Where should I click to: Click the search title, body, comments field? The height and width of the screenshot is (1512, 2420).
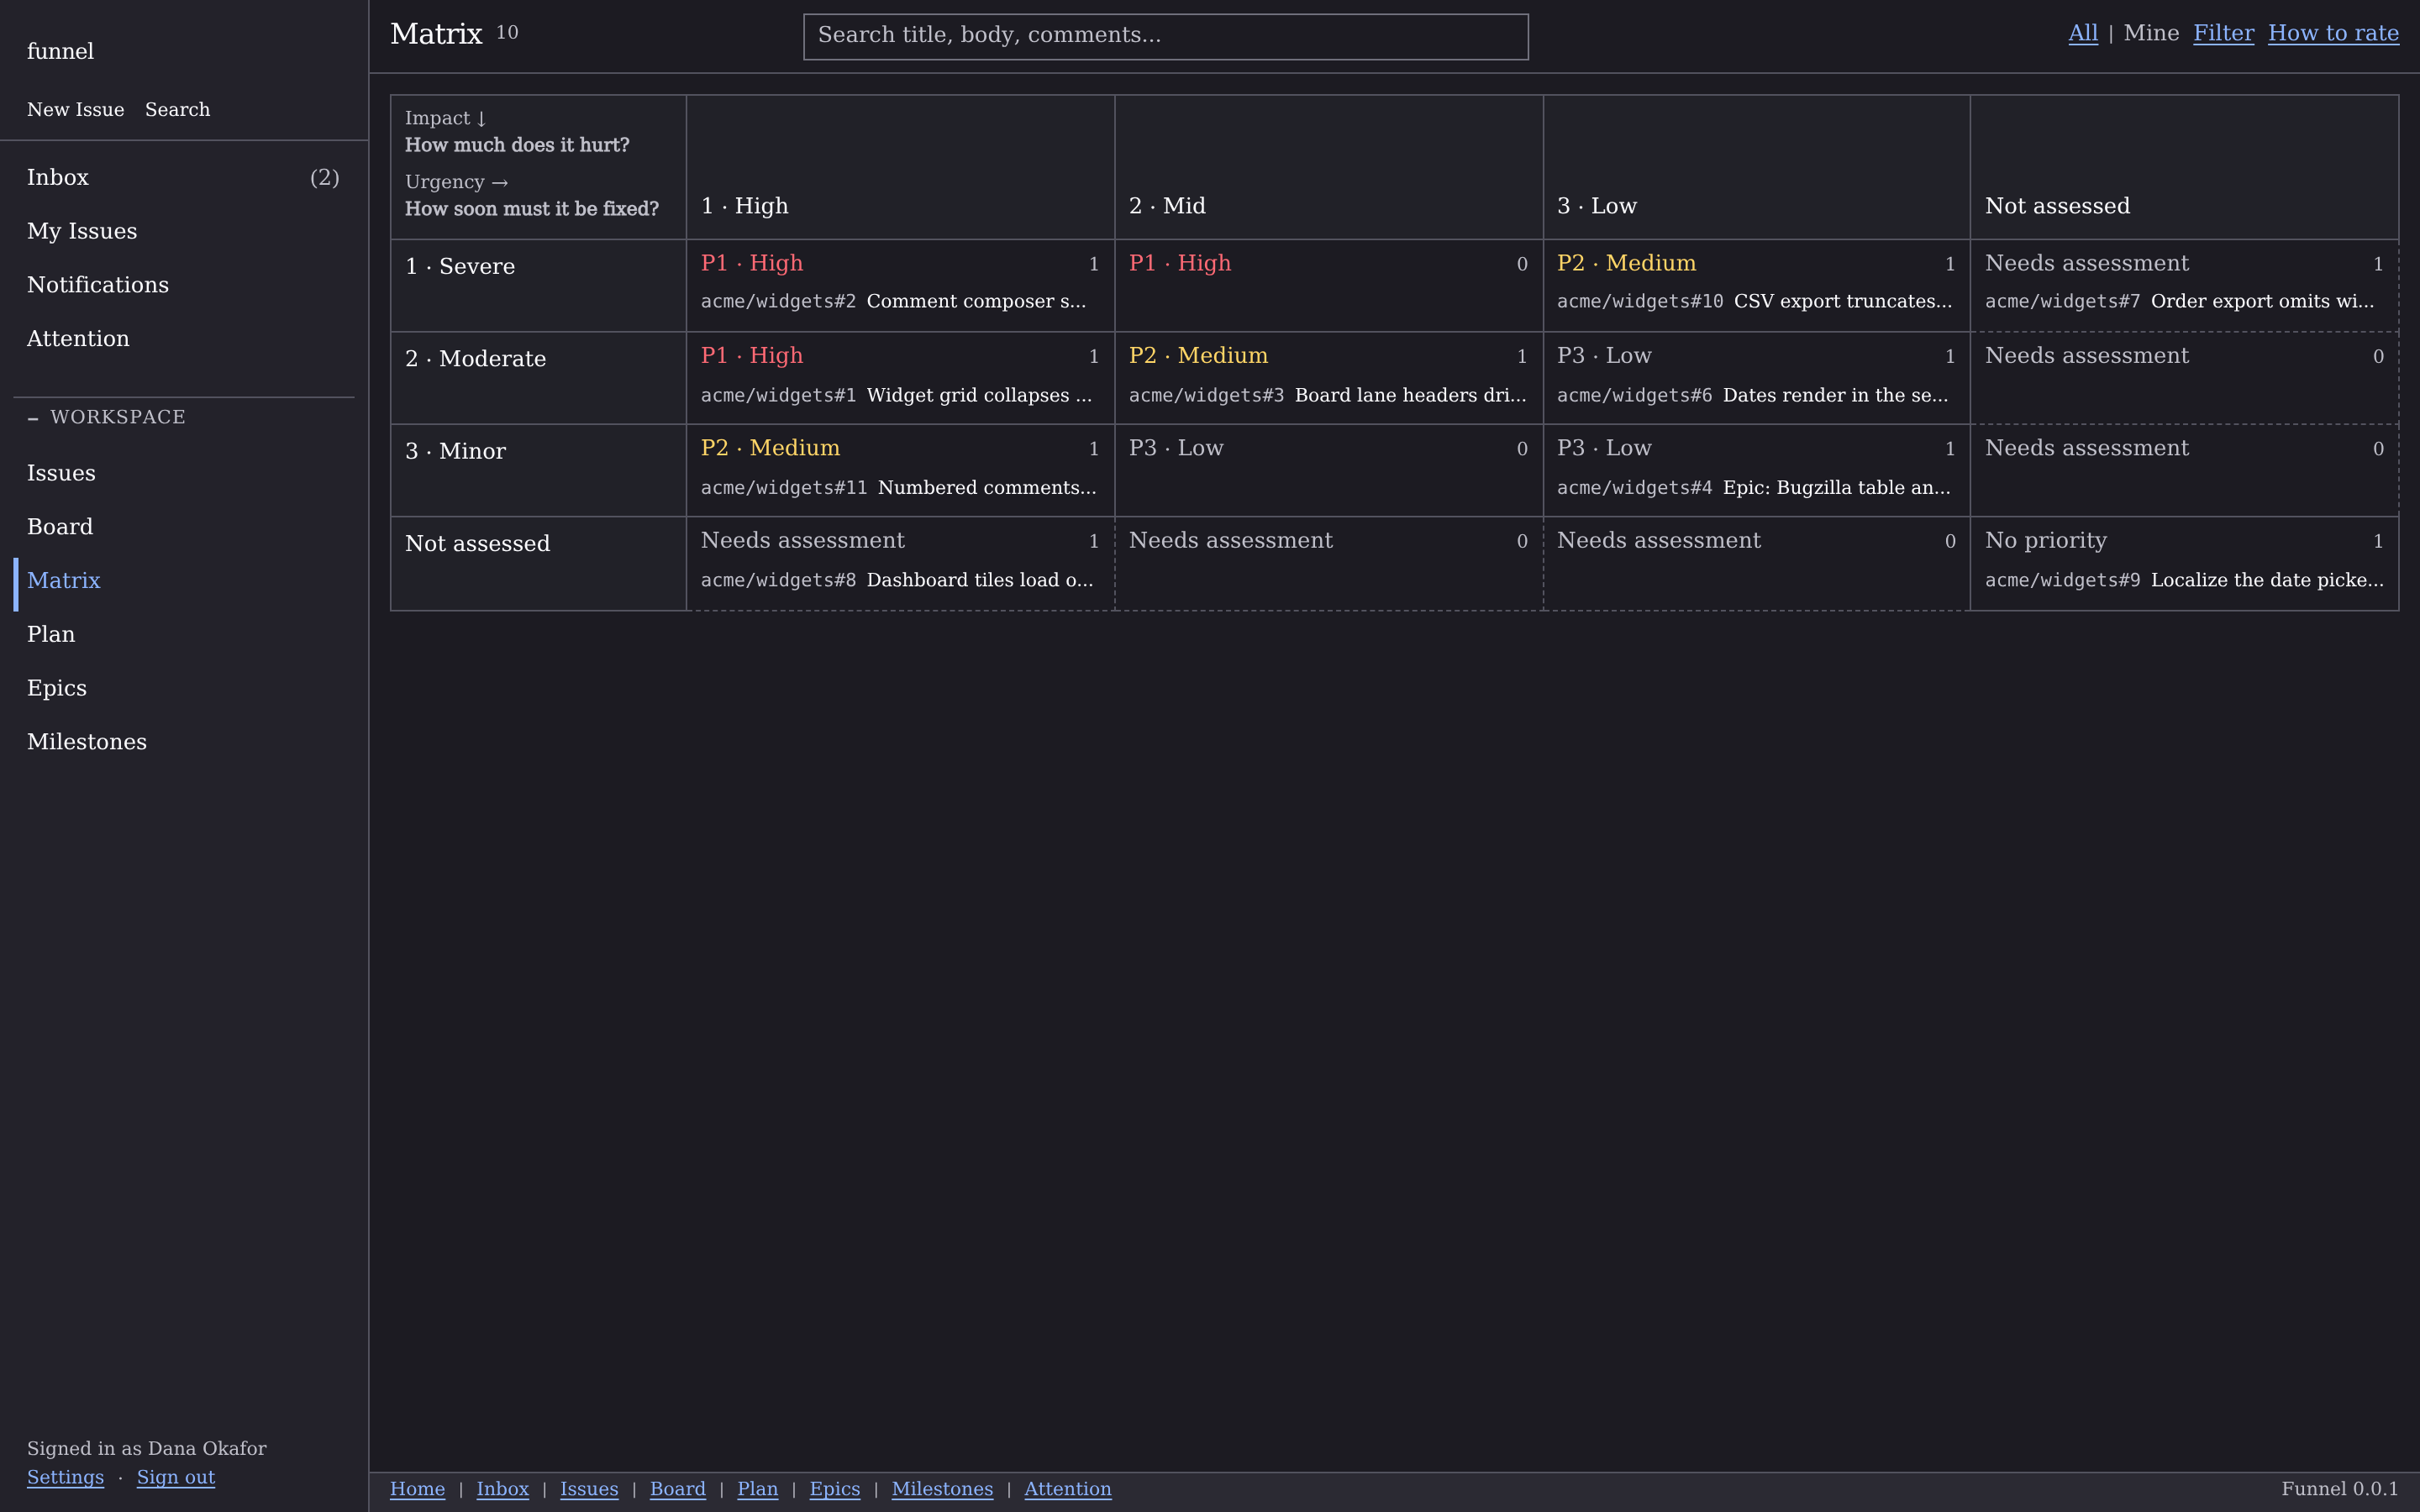pyautogui.click(x=1166, y=36)
